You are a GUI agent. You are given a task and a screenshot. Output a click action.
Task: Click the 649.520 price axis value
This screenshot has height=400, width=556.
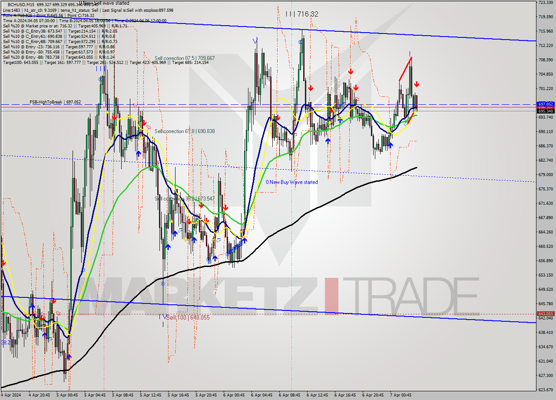(546, 290)
